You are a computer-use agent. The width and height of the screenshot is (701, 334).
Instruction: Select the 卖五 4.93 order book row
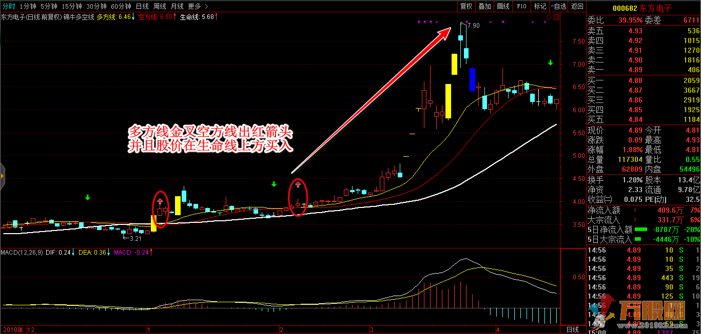(x=644, y=31)
